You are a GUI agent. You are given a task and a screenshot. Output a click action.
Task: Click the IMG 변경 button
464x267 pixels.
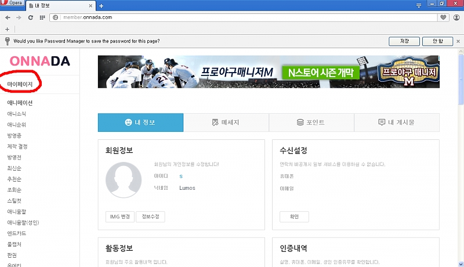[x=119, y=217]
